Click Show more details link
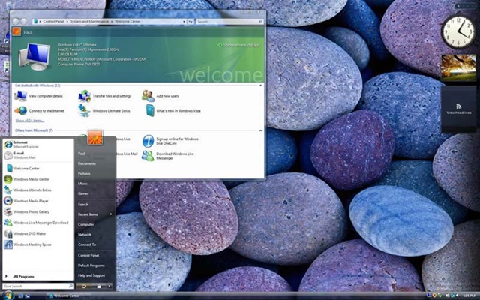480x300 pixels. pyautogui.click(x=239, y=45)
